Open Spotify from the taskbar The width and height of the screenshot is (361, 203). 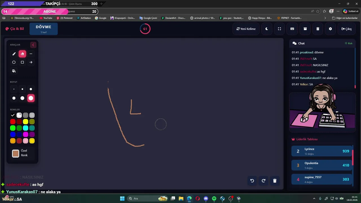(x=214, y=198)
